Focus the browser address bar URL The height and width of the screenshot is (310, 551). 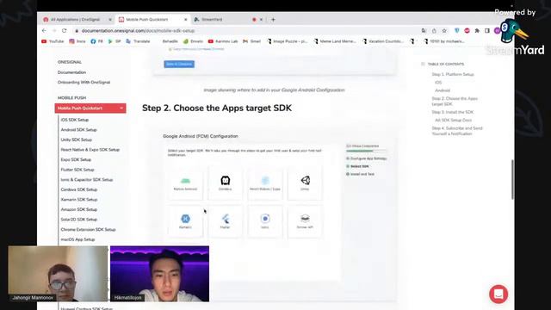coord(138,31)
